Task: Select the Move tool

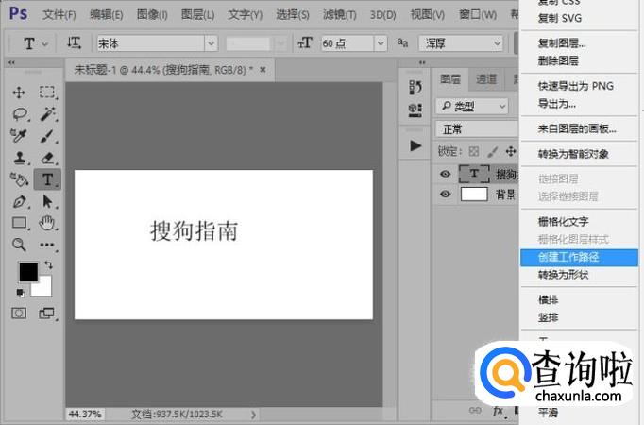Action: (x=19, y=93)
